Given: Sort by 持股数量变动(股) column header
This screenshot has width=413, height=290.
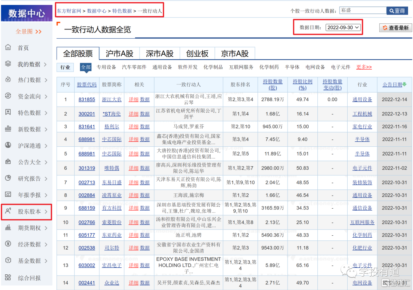Looking at the screenshot, I should coord(332,84).
